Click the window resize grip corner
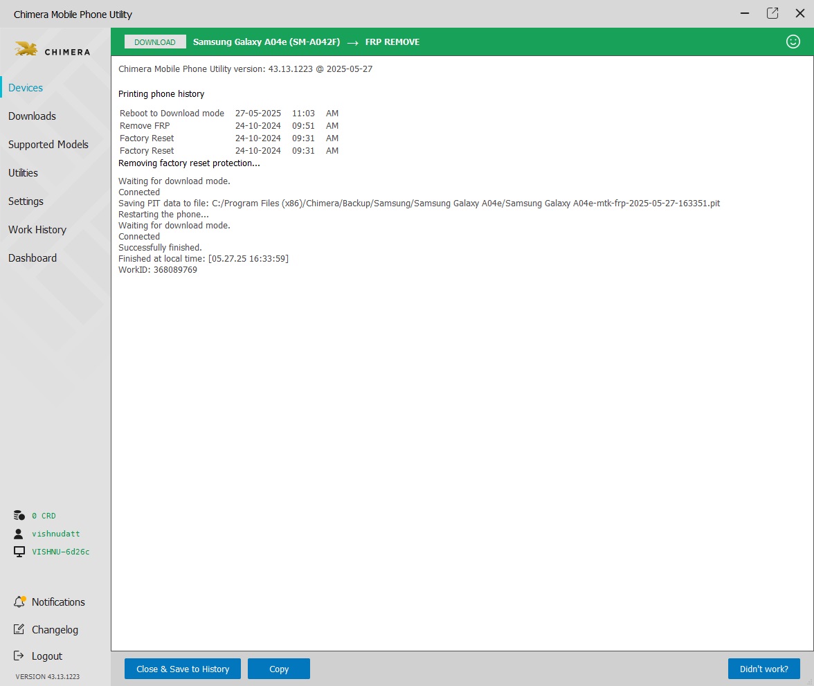 pos(810,683)
